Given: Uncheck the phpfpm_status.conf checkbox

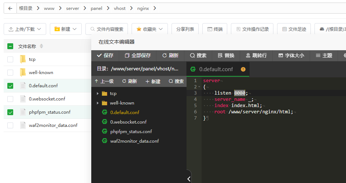Looking at the screenshot, I should pos(10,112).
